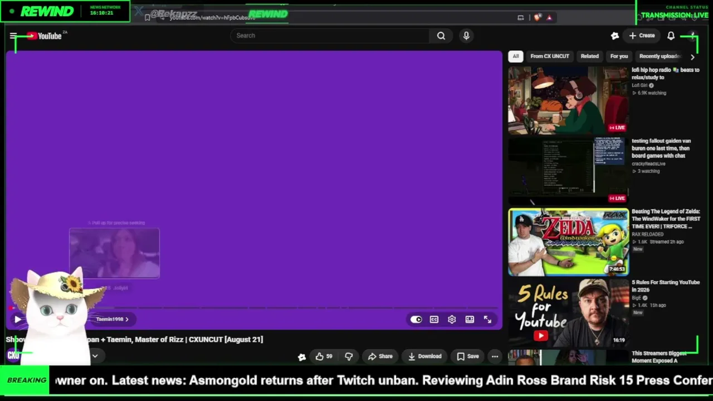Like the video with 59 likes
This screenshot has width=713, height=401.
[324, 356]
